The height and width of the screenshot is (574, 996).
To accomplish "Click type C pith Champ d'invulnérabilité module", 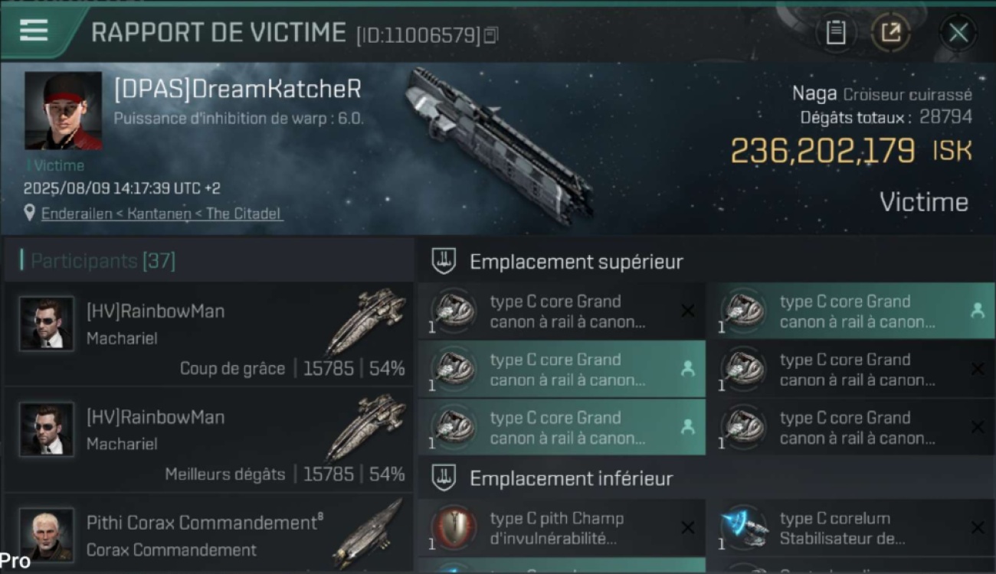I will pos(562,528).
